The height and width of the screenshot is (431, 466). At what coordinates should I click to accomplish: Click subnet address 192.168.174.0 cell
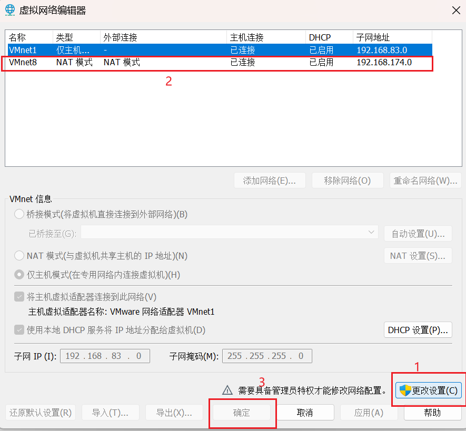tap(384, 63)
